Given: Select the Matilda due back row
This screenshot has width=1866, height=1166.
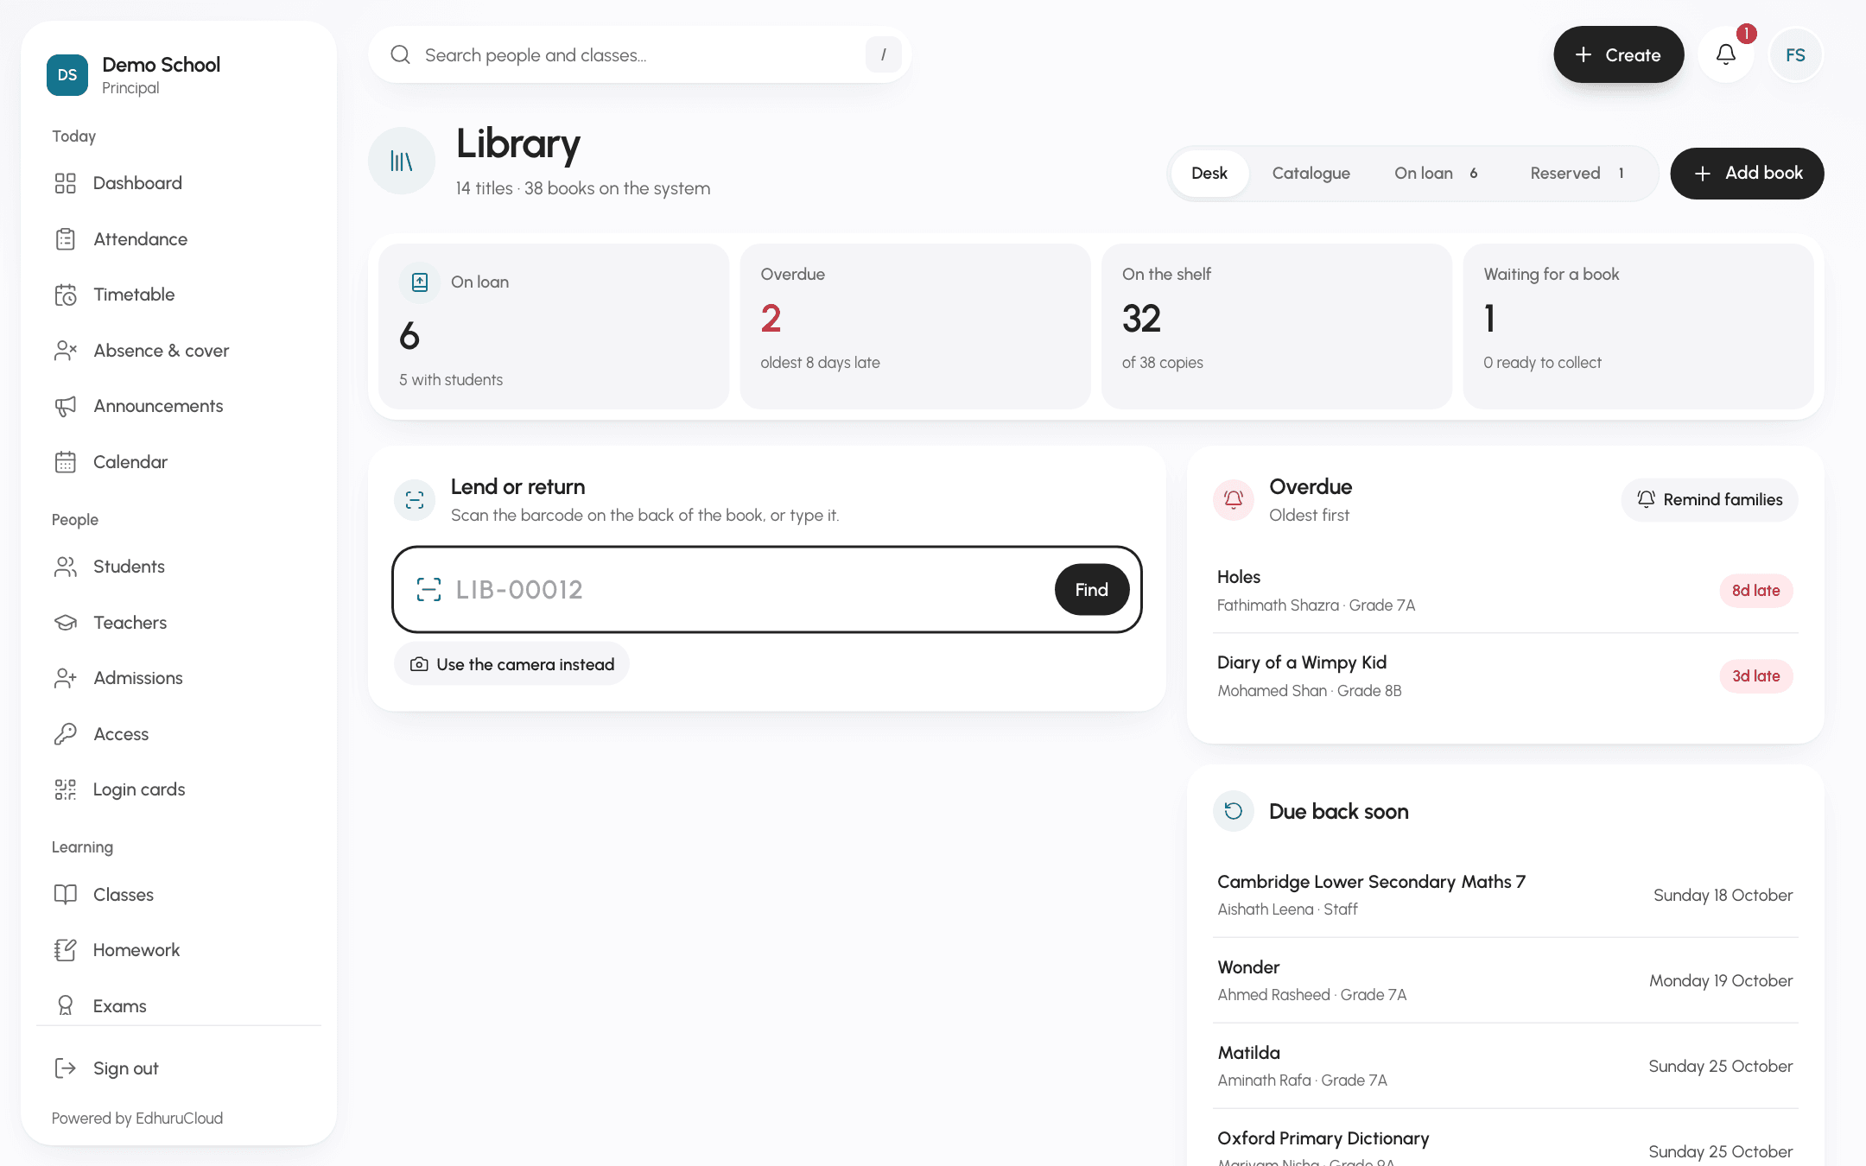Looking at the screenshot, I should click(x=1506, y=1066).
